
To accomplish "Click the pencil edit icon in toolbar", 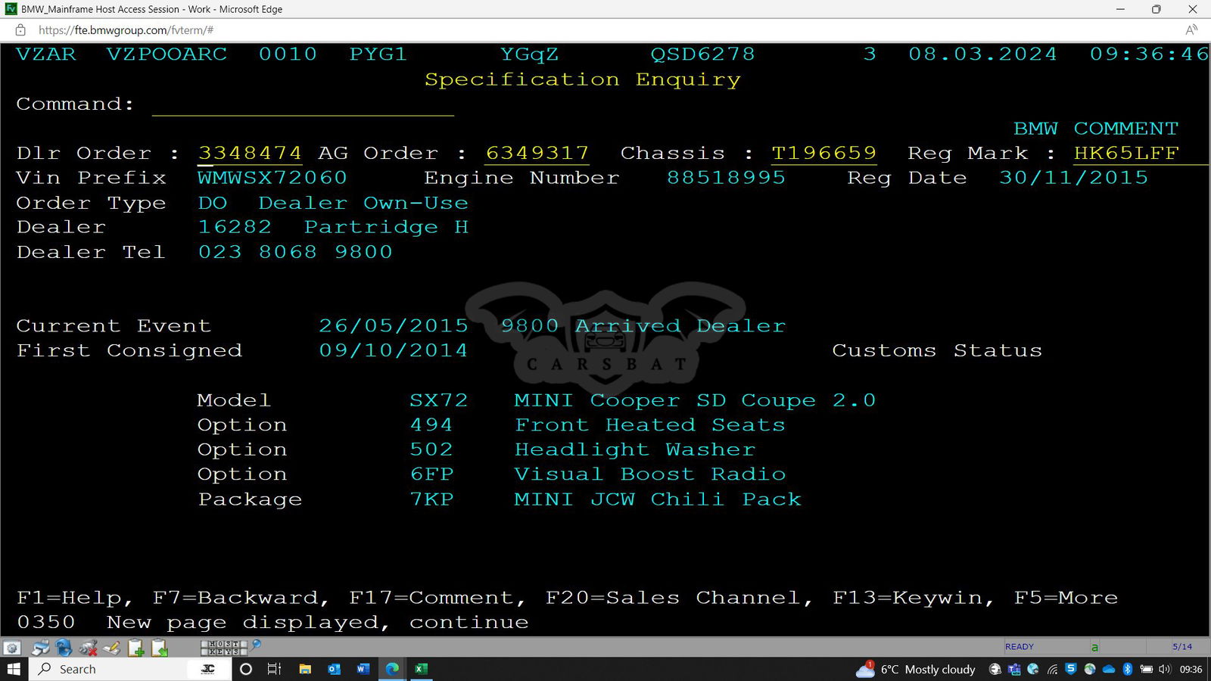I will (112, 648).
